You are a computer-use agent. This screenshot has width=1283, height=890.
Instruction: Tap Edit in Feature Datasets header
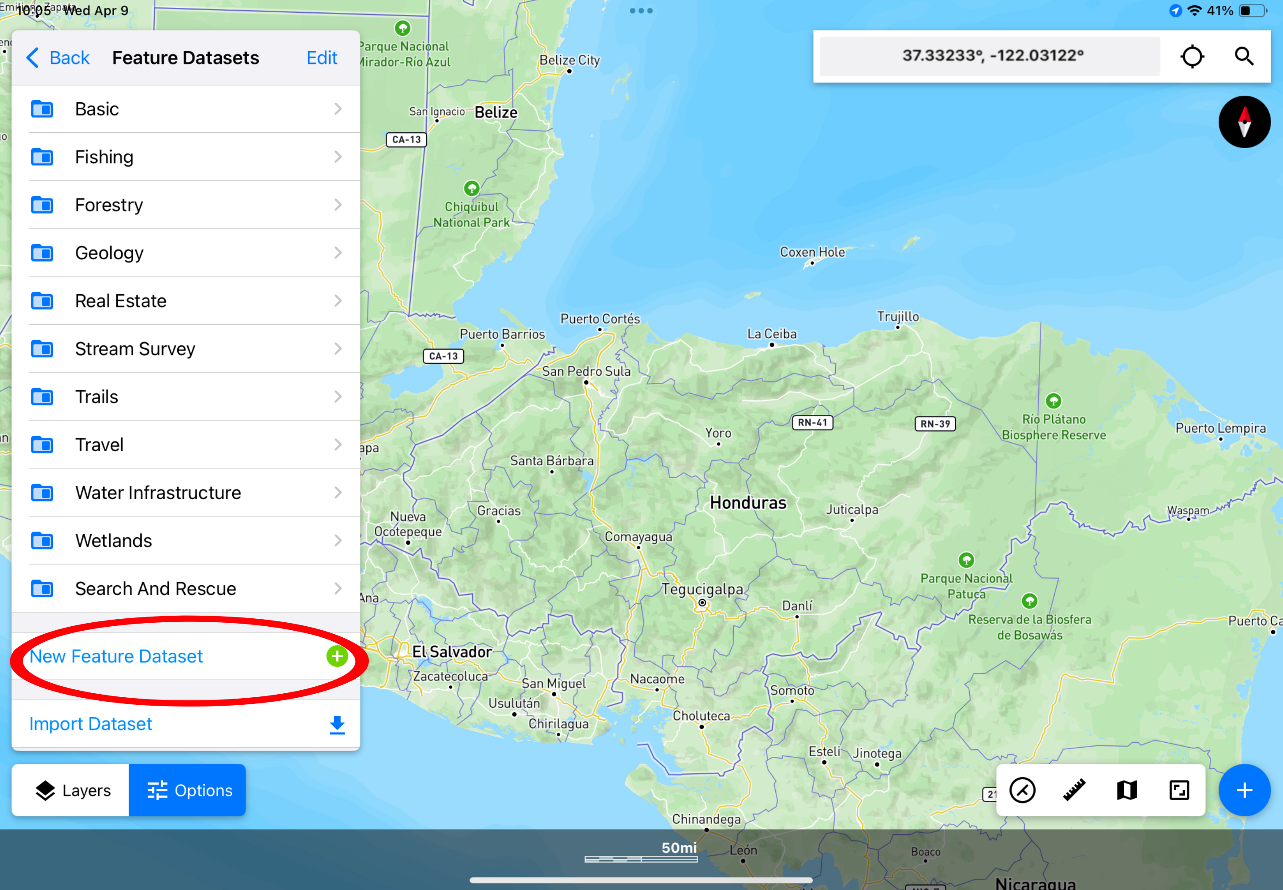point(322,58)
